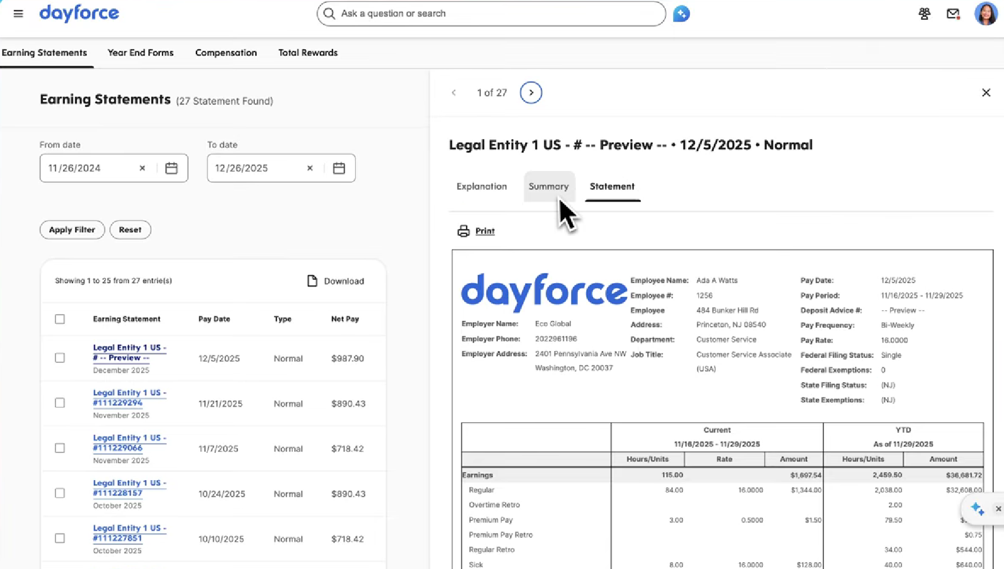Image resolution: width=1004 pixels, height=569 pixels.
Task: Click the Bi-Weekly pay frequency value
Action: tap(898, 326)
